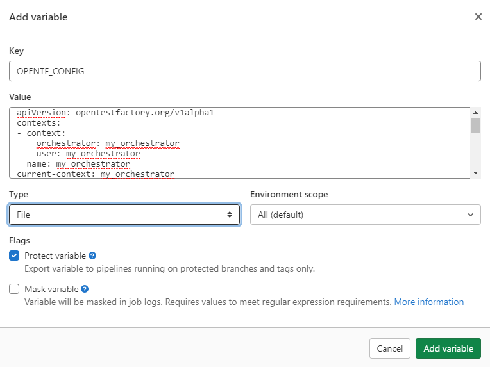Click the 'name: my_orchestrator' line
This screenshot has width=490, height=367.
pos(78,164)
